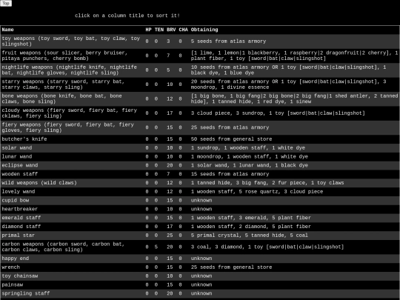This screenshot has width=400, height=300.
Task: Select the 'toy weapons' name cell
Action: click(x=71, y=41)
